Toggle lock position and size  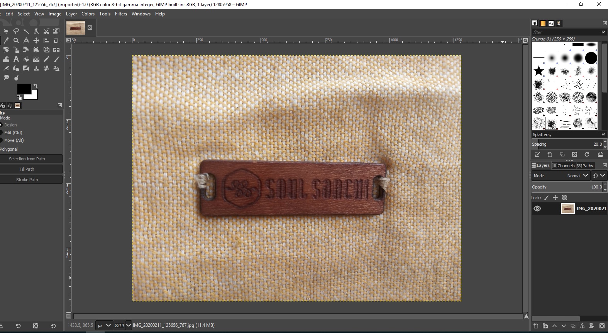555,198
